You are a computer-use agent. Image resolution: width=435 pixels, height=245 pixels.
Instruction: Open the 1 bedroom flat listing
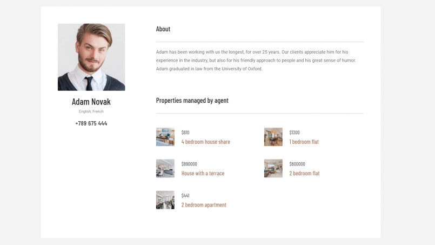pyautogui.click(x=304, y=142)
